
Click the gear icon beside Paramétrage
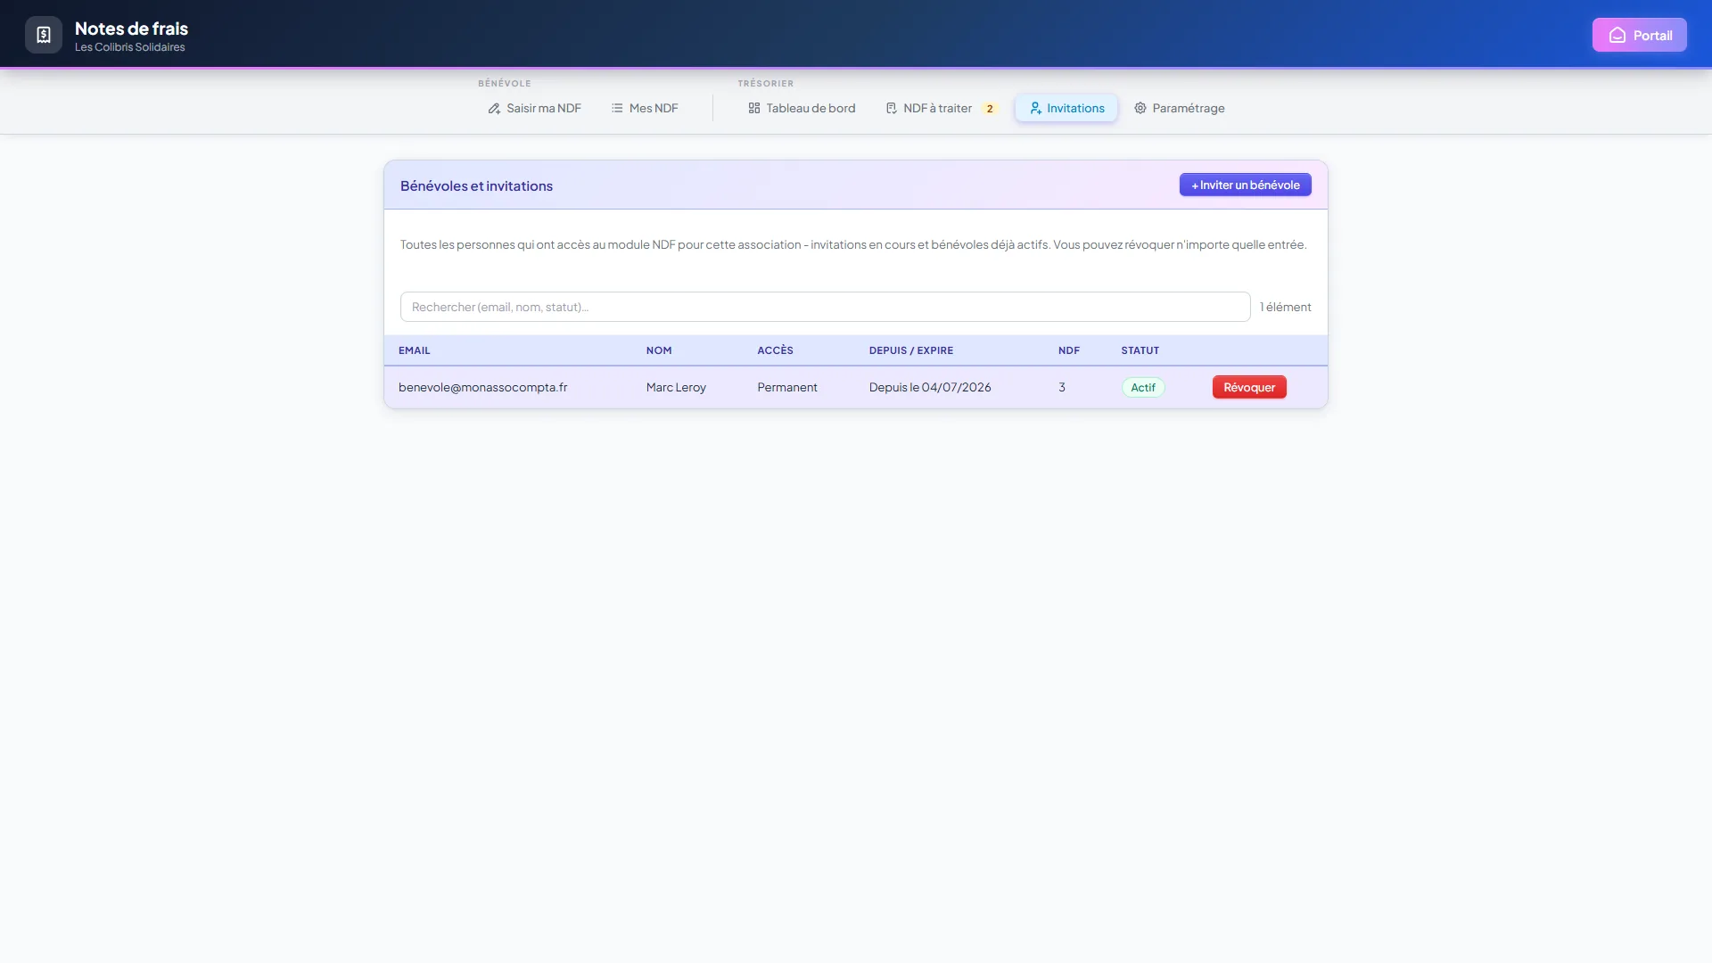(1140, 108)
